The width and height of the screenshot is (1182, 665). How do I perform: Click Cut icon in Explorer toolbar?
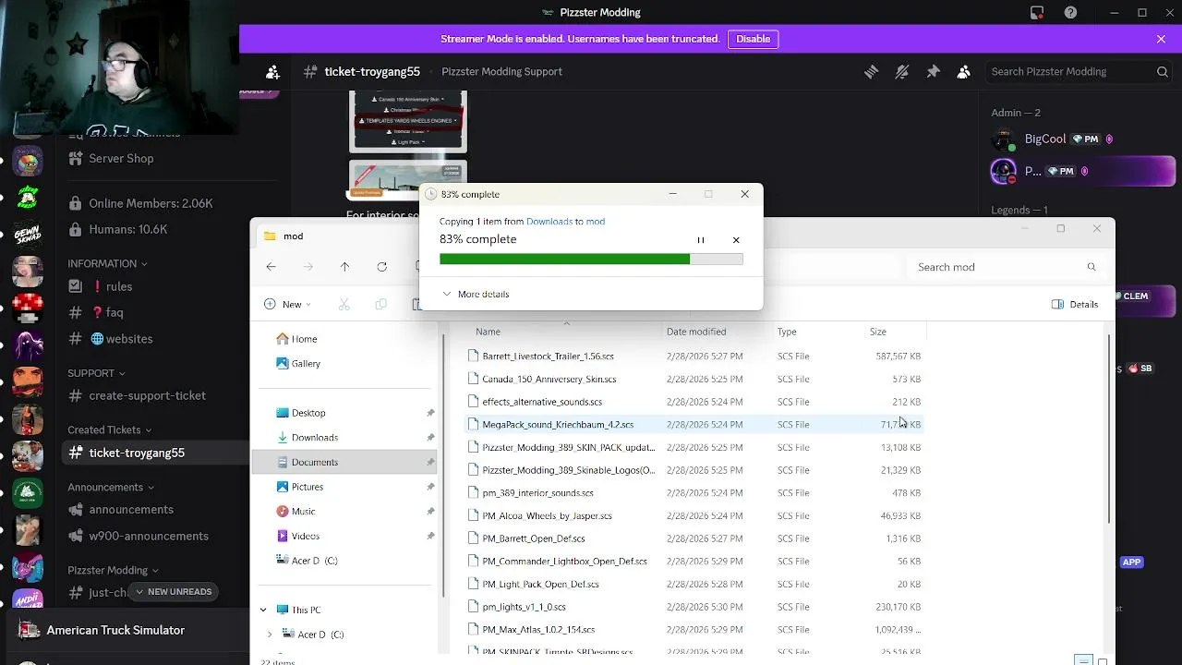(344, 304)
